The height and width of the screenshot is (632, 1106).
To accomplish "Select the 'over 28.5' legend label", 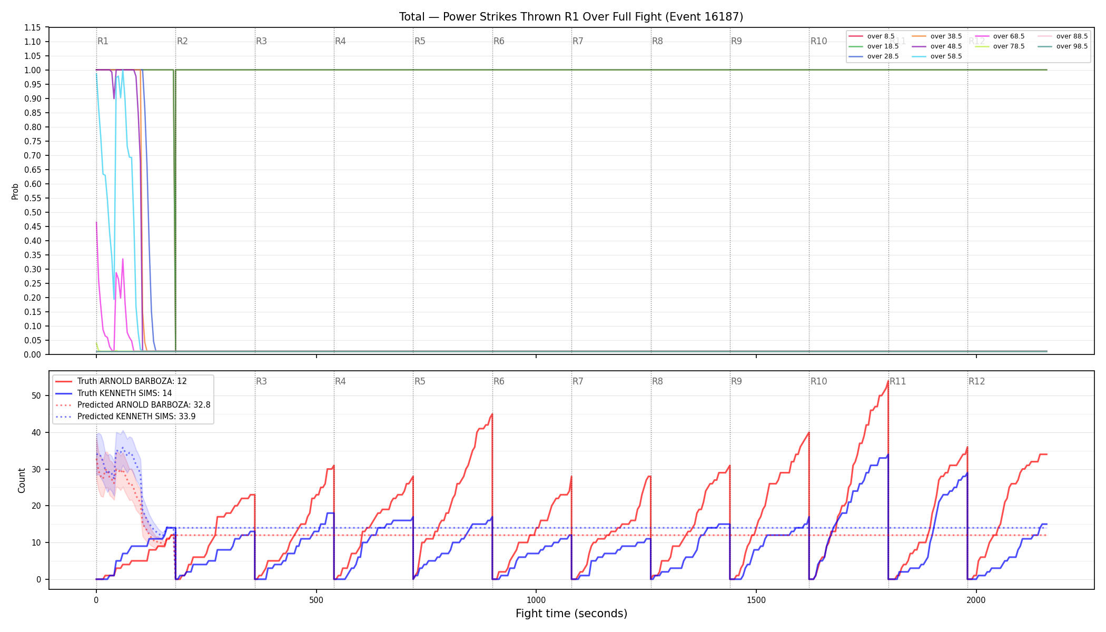I will 883,56.
